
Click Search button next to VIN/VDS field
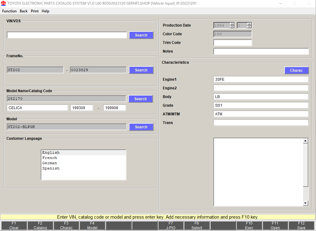(141, 35)
